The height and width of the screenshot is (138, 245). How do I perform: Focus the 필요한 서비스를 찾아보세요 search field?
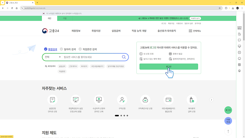pyautogui.click(x=92, y=57)
